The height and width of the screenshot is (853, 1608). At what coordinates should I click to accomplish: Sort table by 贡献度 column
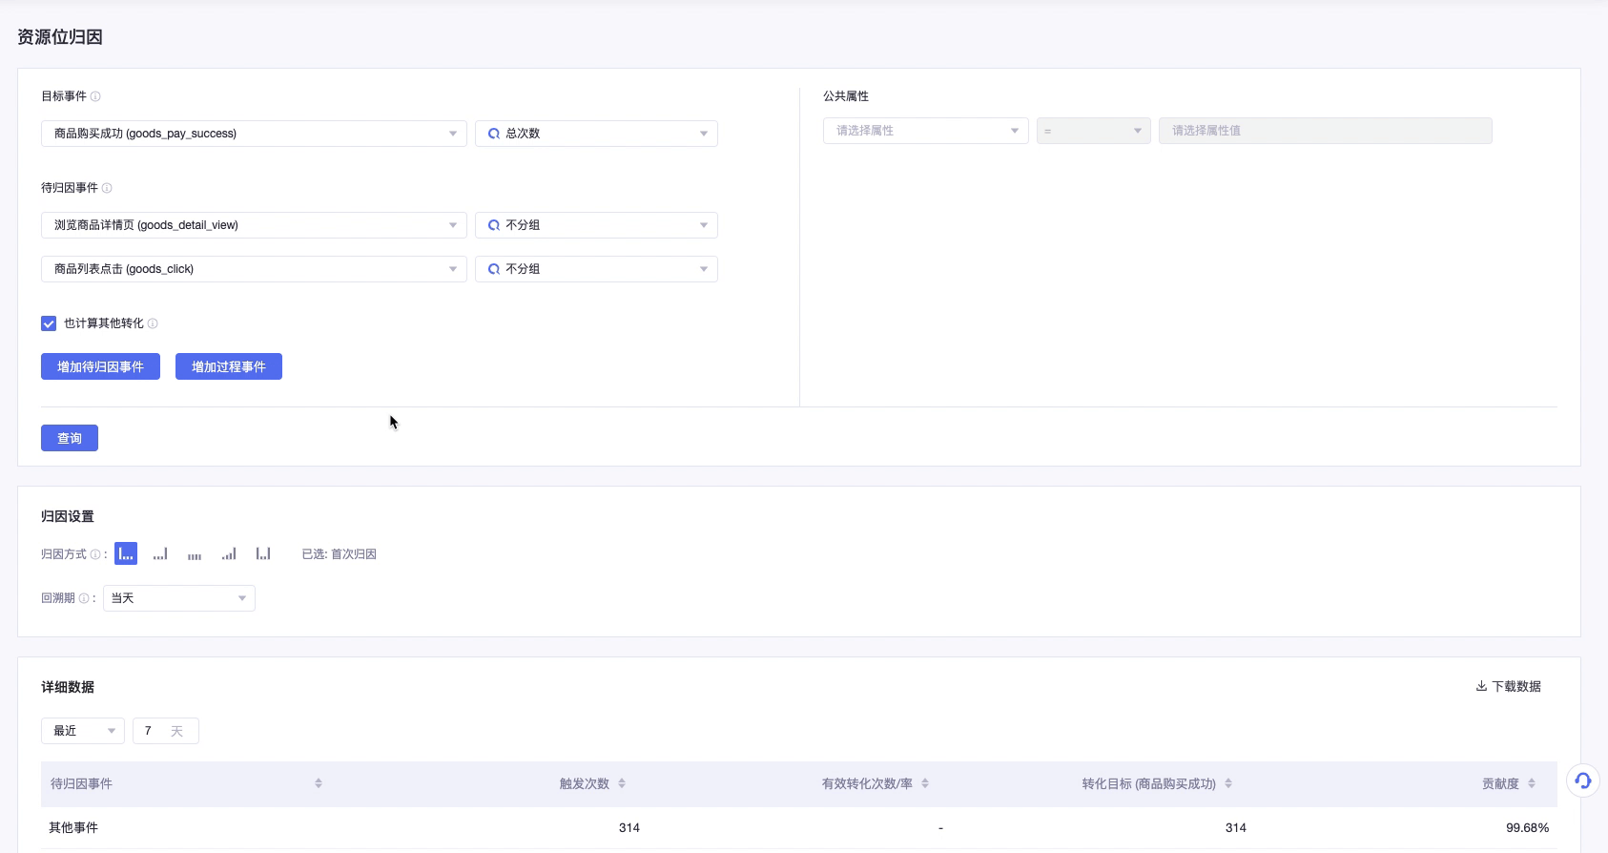coord(1532,783)
